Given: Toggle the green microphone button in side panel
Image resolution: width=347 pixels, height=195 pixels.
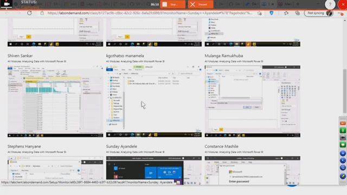Looking at the screenshot, I should click(343, 130).
